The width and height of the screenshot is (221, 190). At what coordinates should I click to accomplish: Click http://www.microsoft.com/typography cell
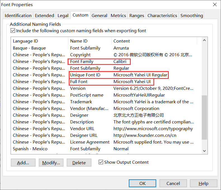click(x=153, y=129)
